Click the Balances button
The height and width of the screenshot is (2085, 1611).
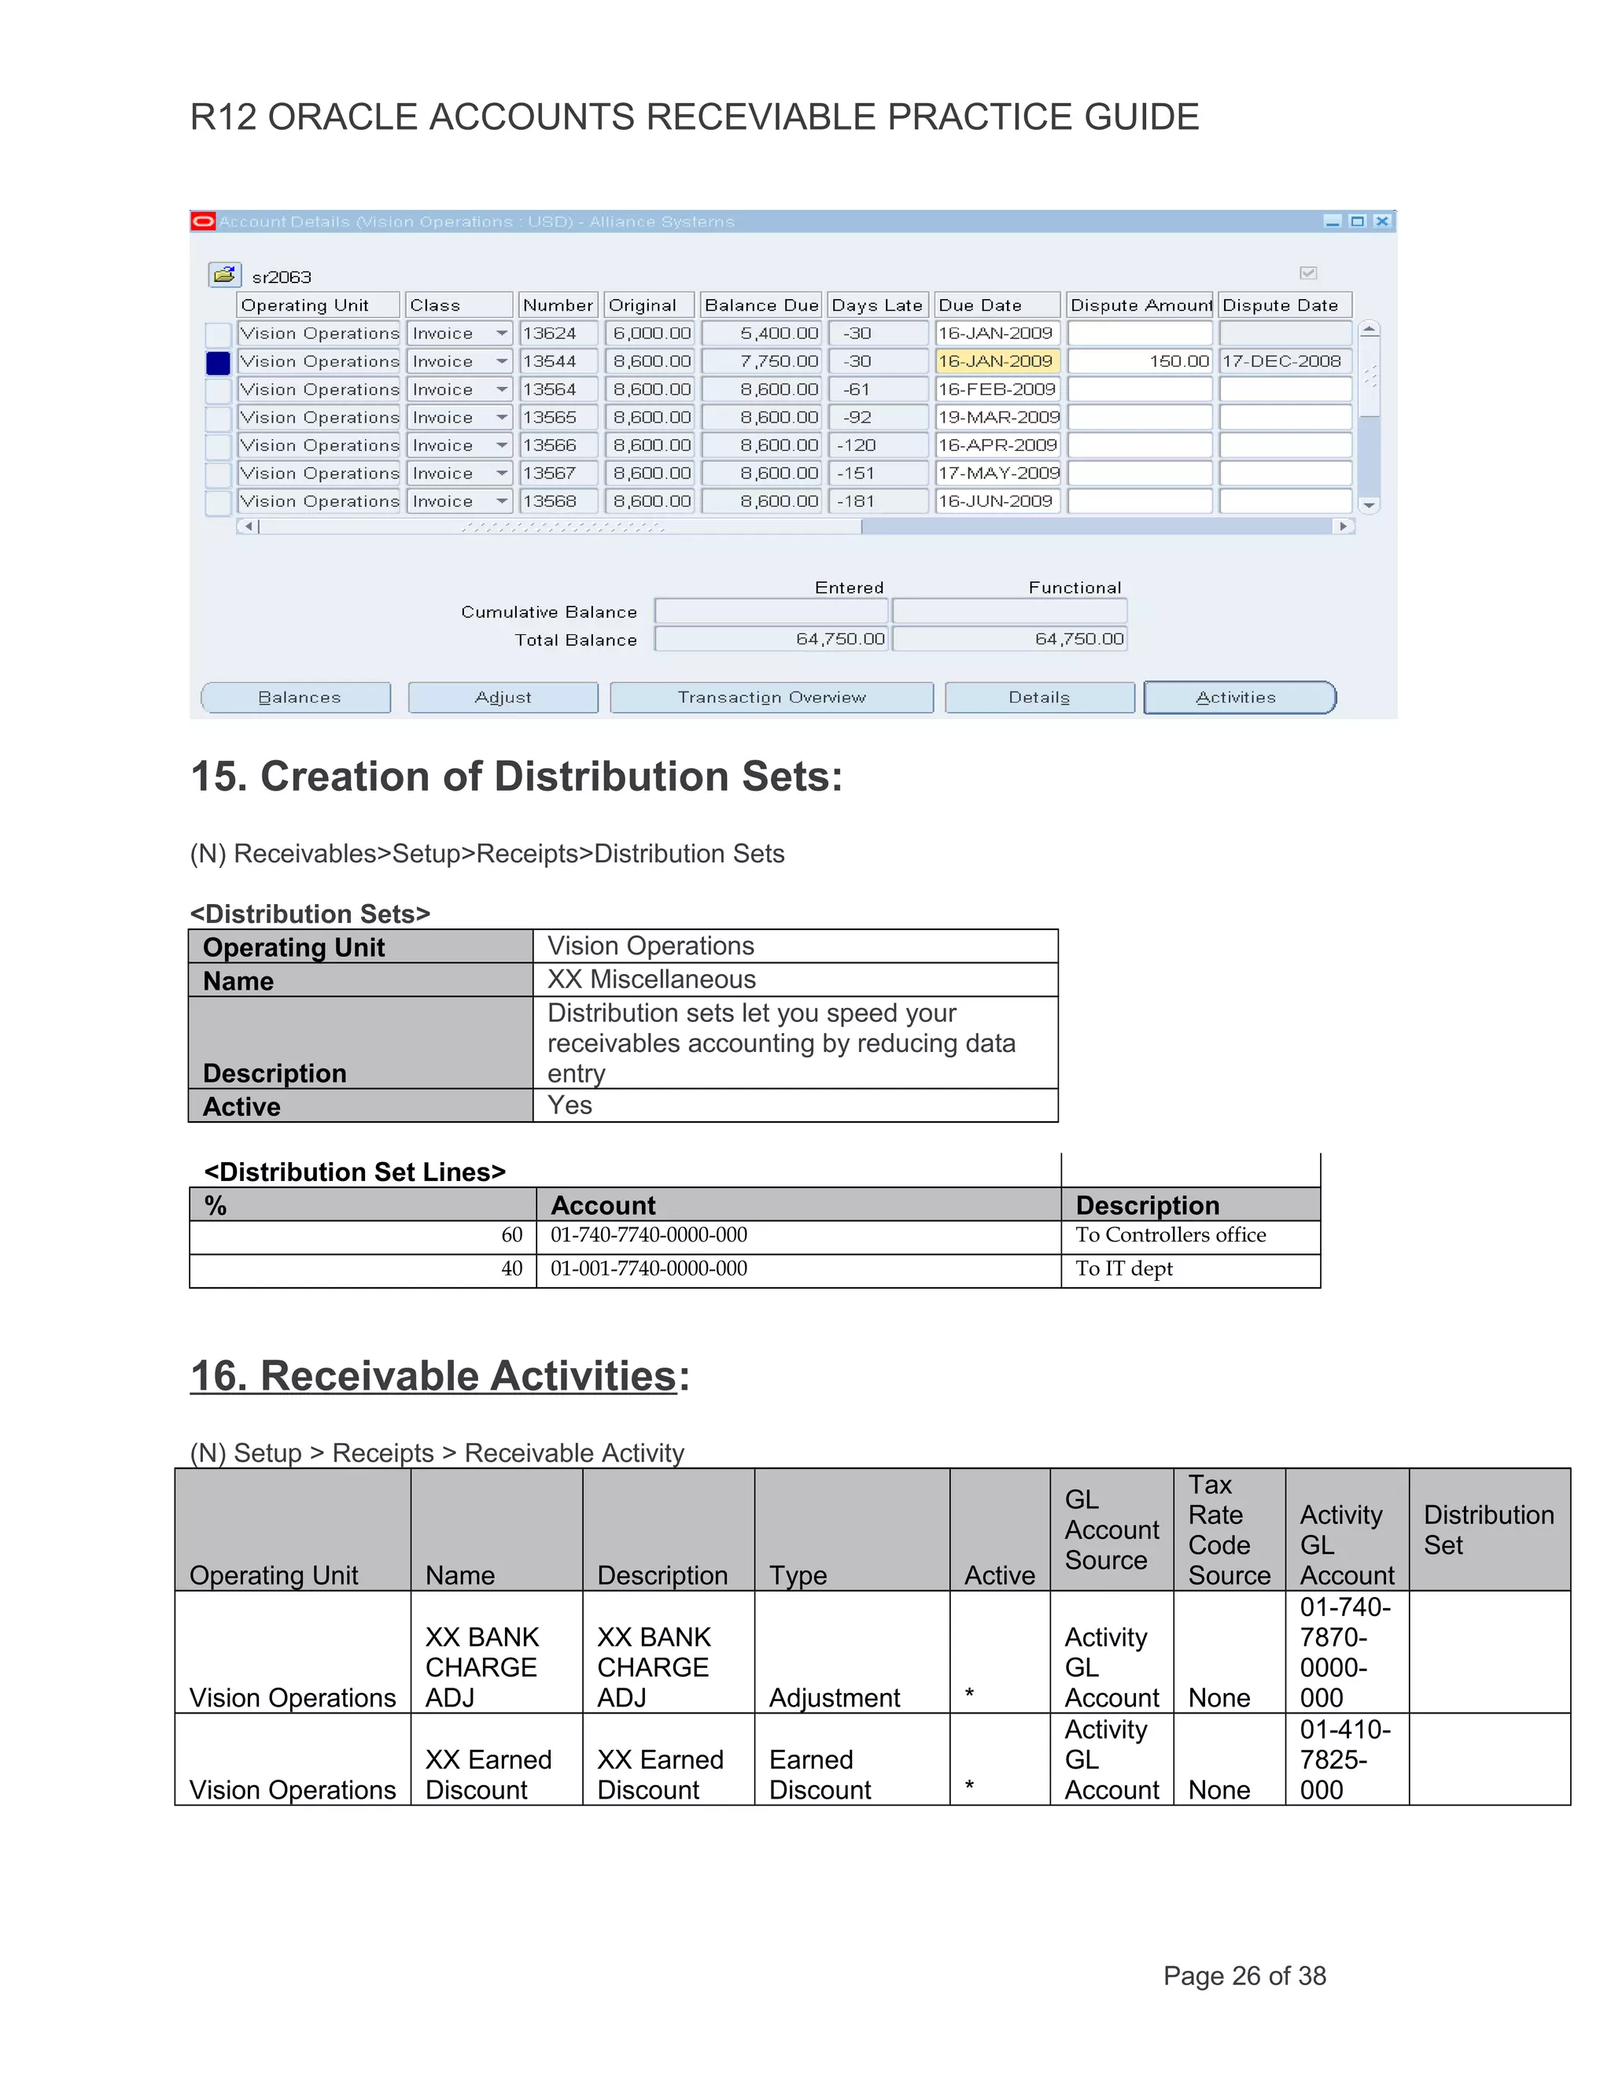pos(297,698)
